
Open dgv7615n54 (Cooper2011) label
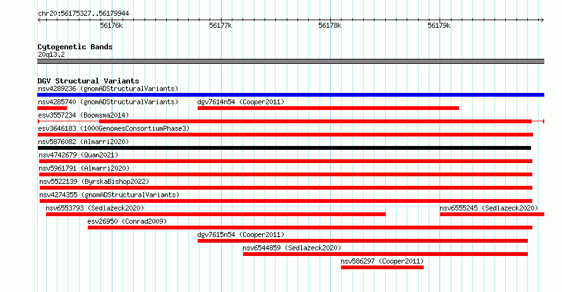tap(241, 234)
